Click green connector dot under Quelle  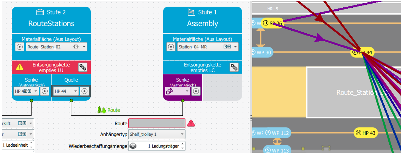[71, 101]
